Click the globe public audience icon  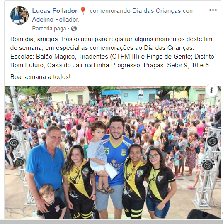(74, 29)
